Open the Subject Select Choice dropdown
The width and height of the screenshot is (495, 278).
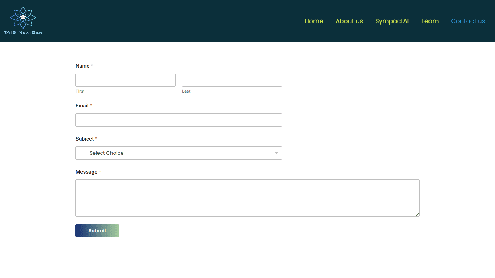click(179, 153)
